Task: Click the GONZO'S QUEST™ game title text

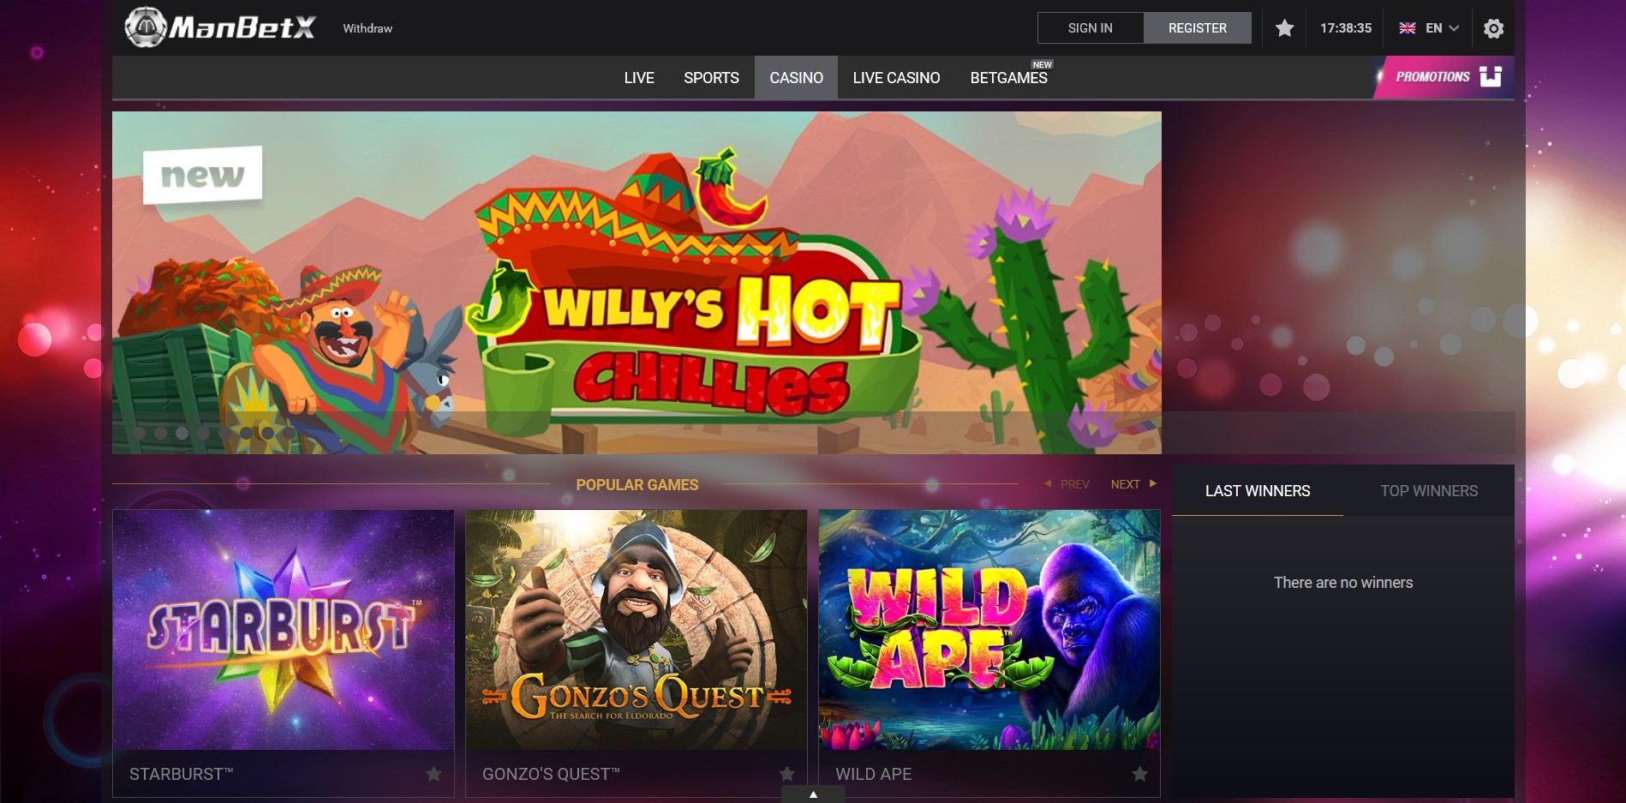Action: coord(551,774)
